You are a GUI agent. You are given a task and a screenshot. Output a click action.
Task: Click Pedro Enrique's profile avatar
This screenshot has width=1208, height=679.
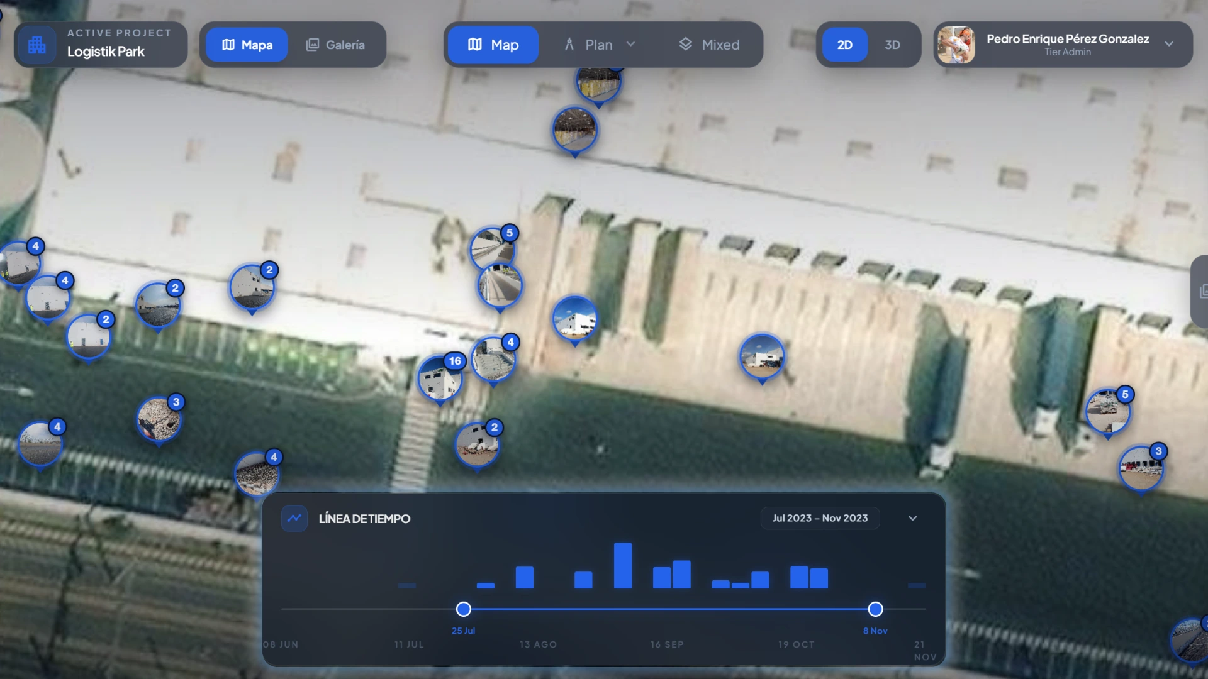[x=956, y=45]
